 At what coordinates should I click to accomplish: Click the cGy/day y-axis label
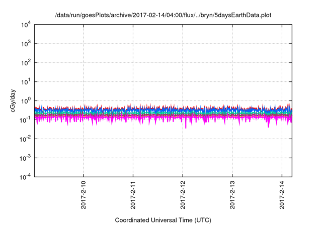pos(13,100)
